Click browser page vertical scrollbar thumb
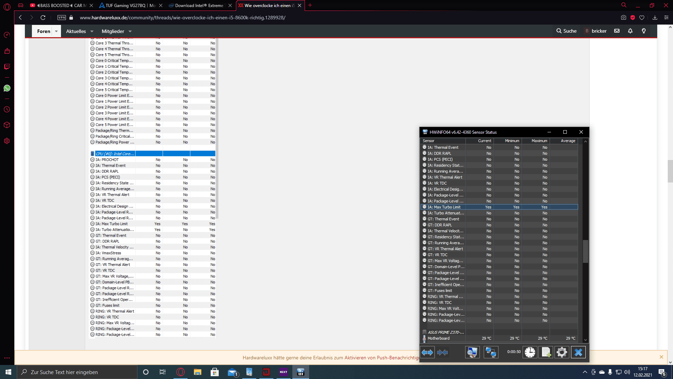The height and width of the screenshot is (379, 673). click(x=670, y=171)
